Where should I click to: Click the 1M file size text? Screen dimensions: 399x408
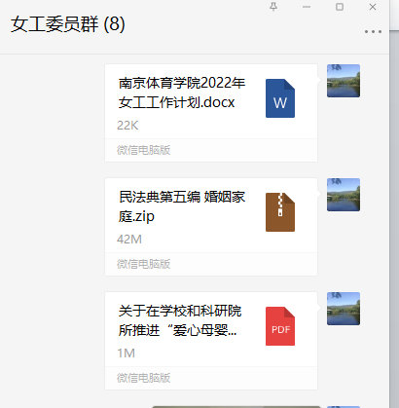(x=126, y=353)
